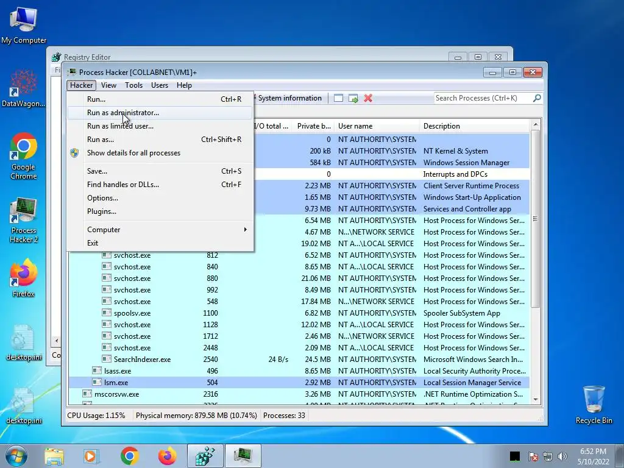Viewport: 624px width, 468px height.
Task: Open Windows Media Player from taskbar
Action: tap(91, 456)
